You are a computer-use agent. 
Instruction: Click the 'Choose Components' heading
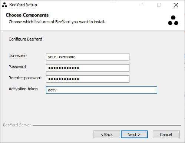pyautogui.click(x=27, y=15)
